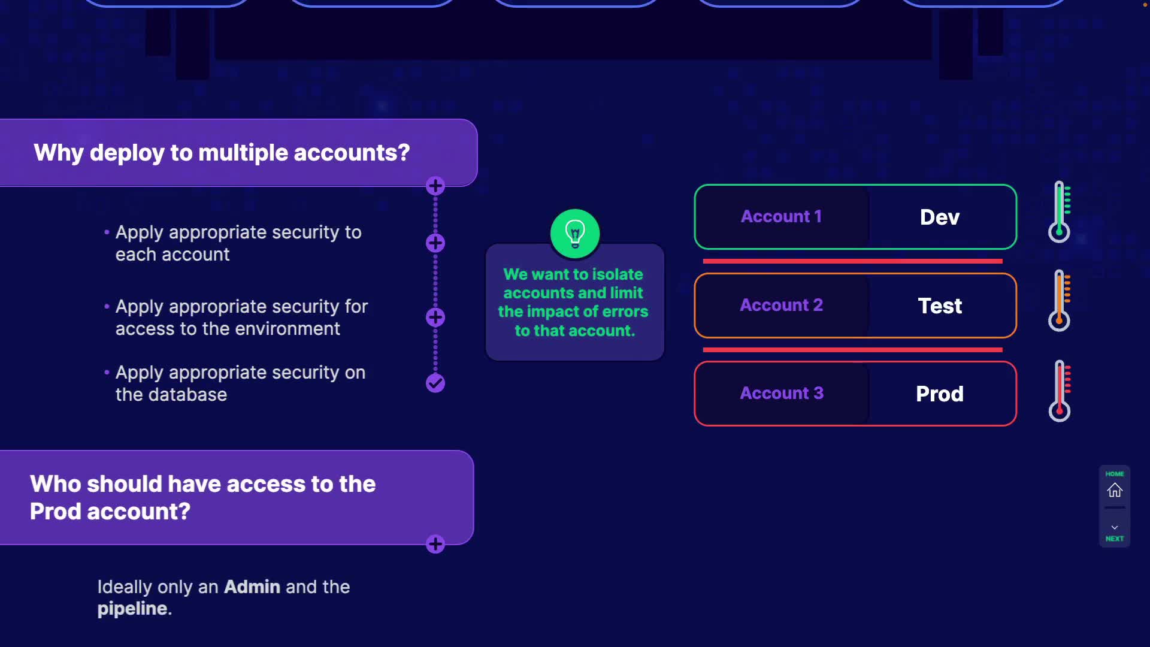The image size is (1150, 647).
Task: Toggle the checkmark beside 'the database' bullet
Action: [x=435, y=383]
